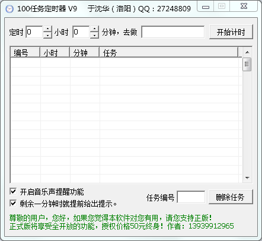Decrease the hours spinner value

(x=47, y=35)
